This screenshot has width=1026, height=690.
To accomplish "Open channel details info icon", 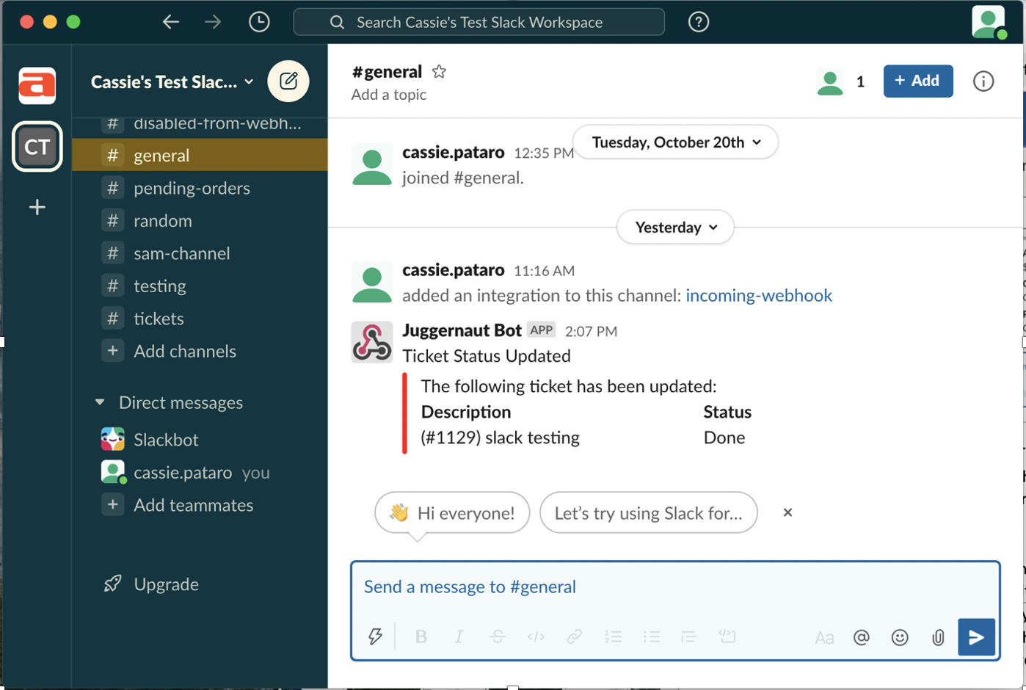I will [x=983, y=81].
